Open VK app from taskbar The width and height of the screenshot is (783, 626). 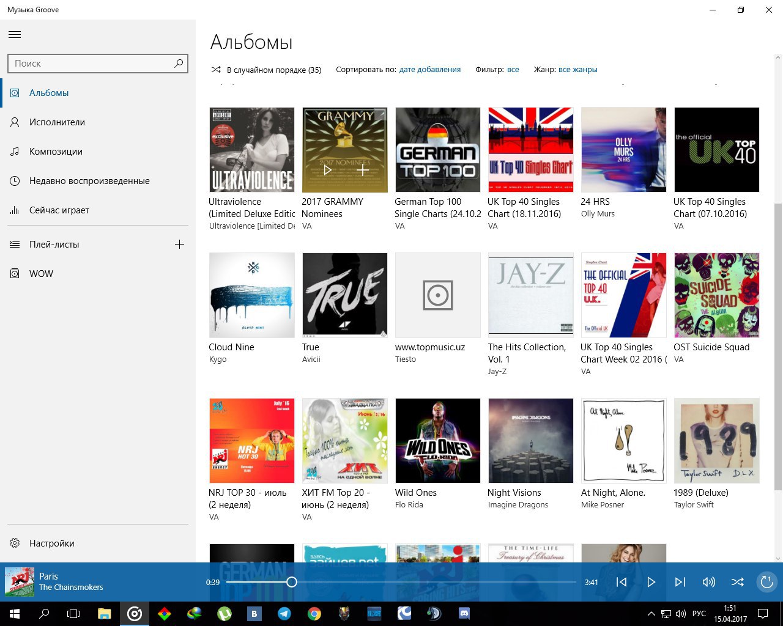[254, 614]
